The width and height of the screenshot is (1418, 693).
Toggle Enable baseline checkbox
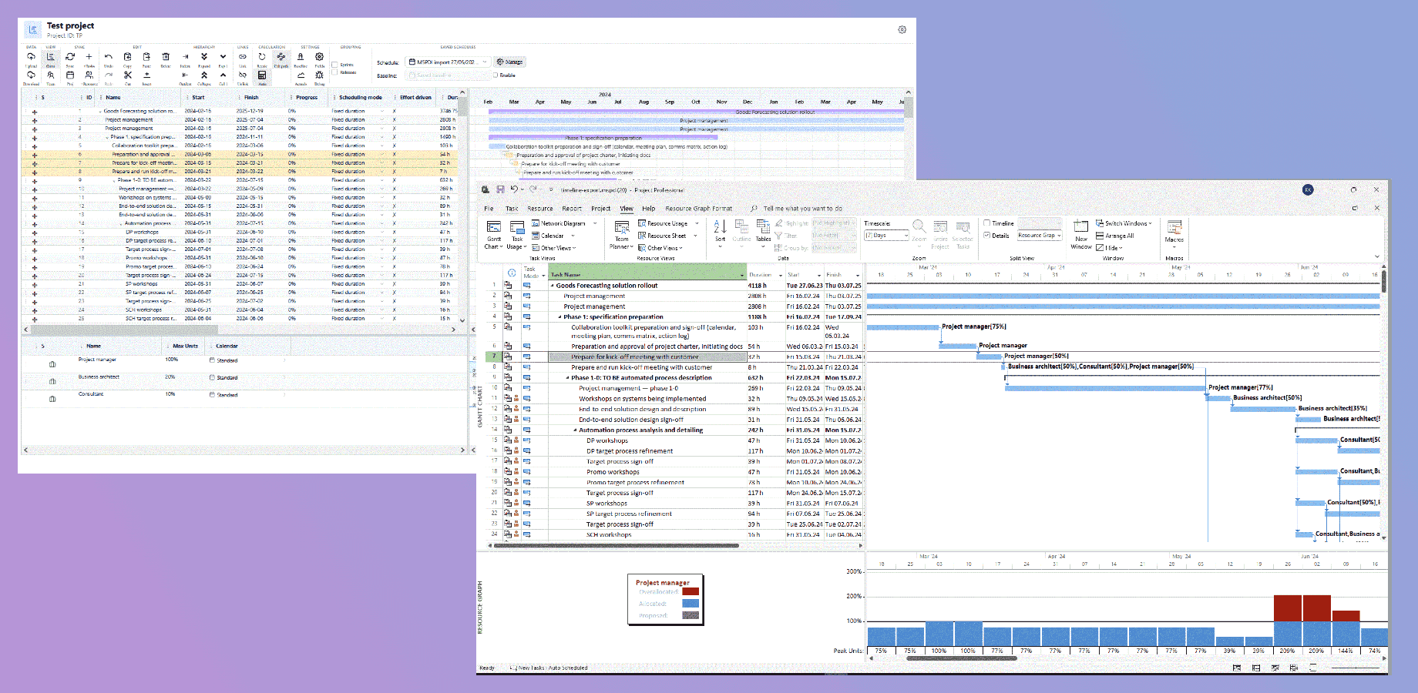pyautogui.click(x=496, y=75)
